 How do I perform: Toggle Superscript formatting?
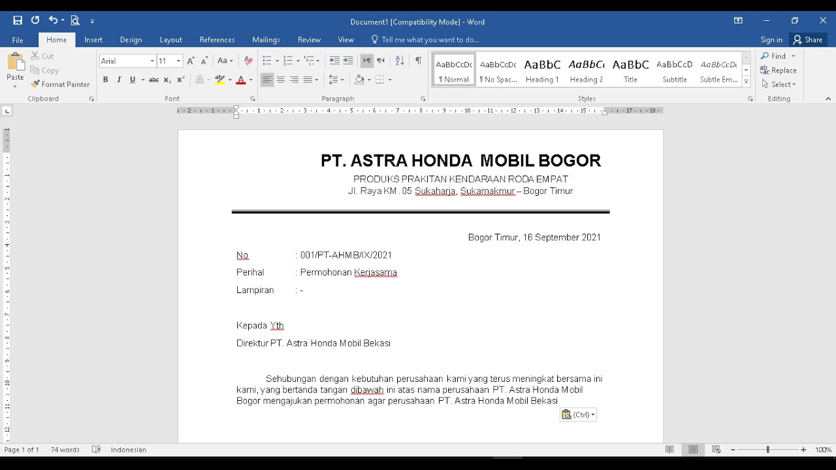click(x=181, y=80)
